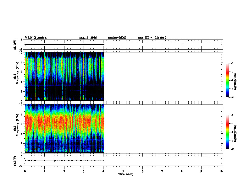This screenshot has width=249, height=192.
Task: Click the "6" kHz tick on ch.1 frequency axis
Action: click(x=22, y=72)
